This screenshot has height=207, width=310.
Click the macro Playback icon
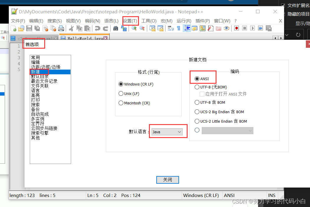pos(252,28)
